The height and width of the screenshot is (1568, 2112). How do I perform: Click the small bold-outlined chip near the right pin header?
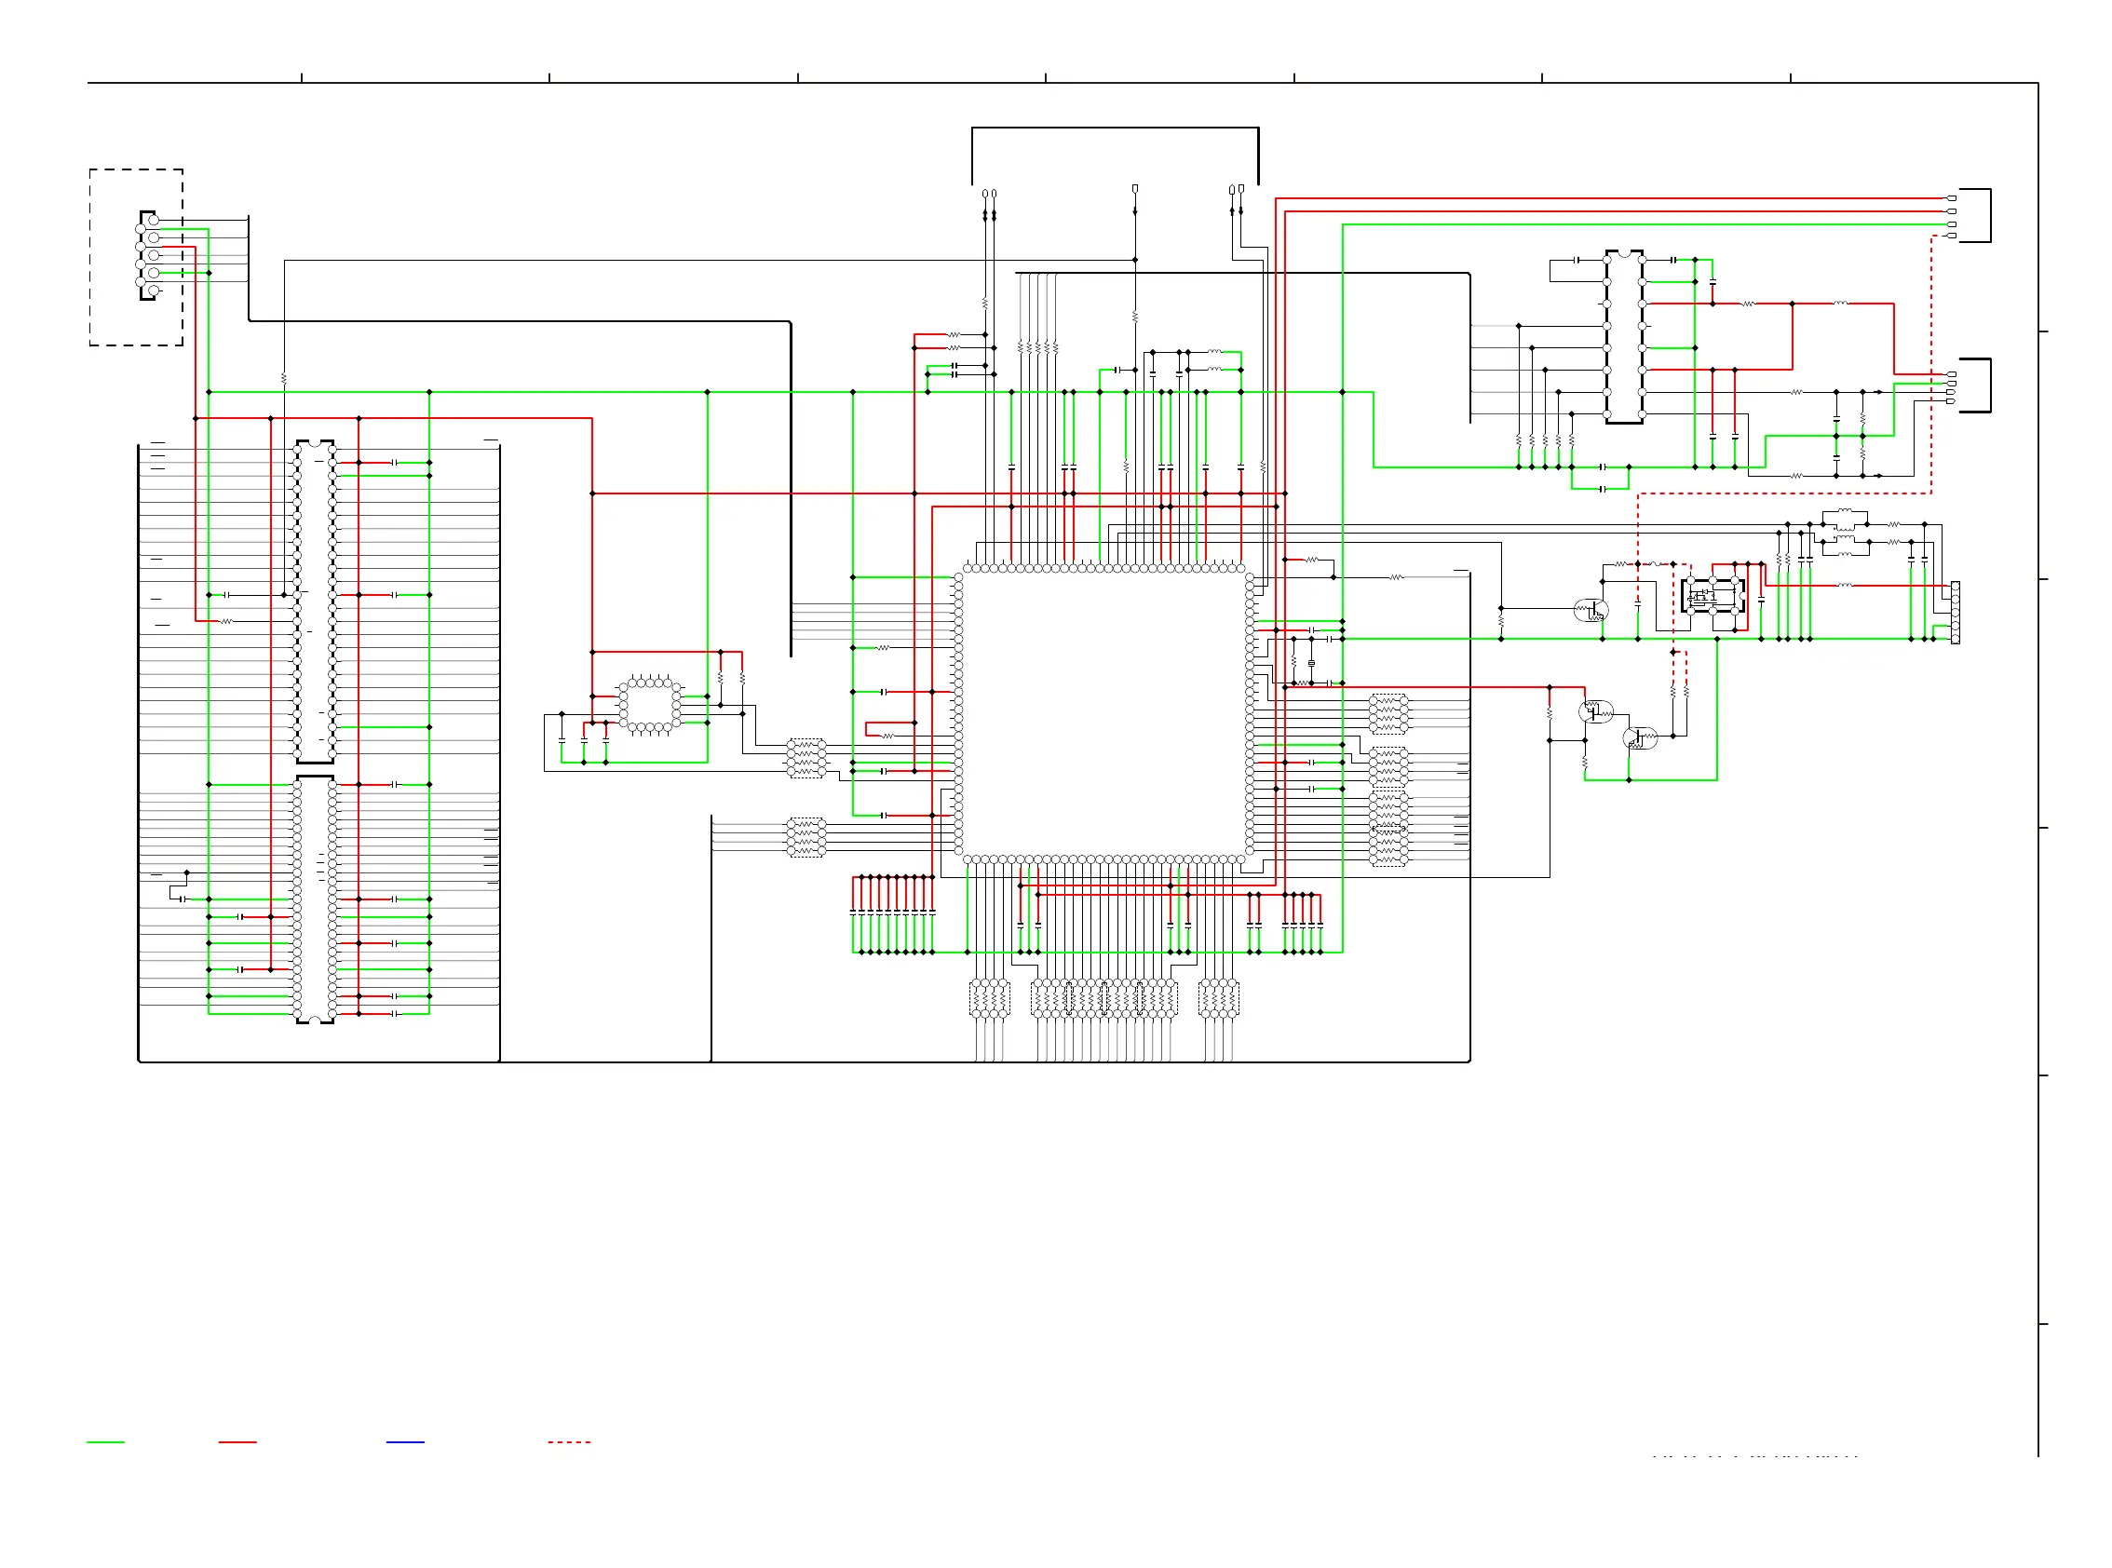[x=1713, y=596]
